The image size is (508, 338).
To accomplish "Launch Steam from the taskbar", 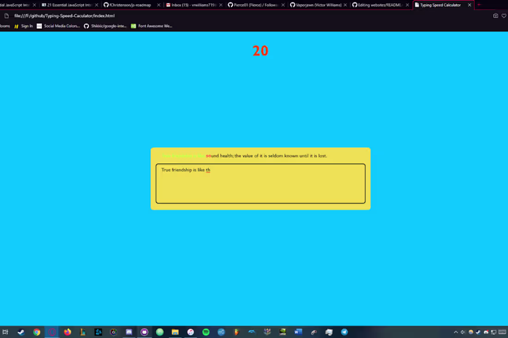I will pos(21,332).
